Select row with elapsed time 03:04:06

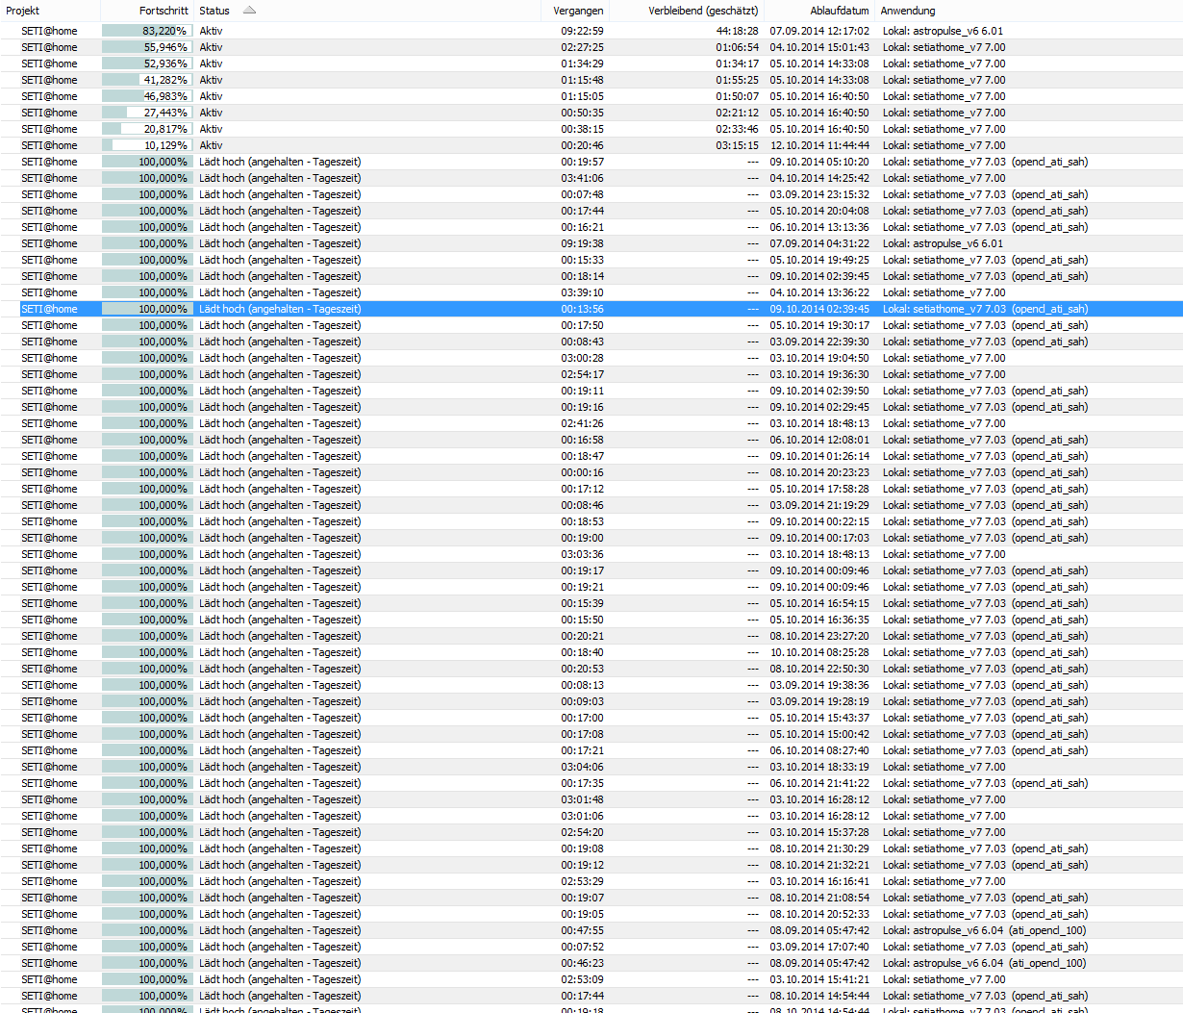591,767
